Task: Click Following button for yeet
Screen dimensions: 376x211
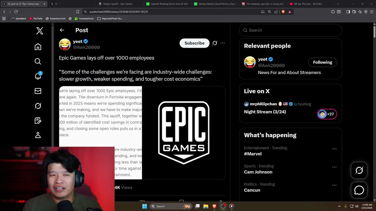Action: (x=323, y=62)
